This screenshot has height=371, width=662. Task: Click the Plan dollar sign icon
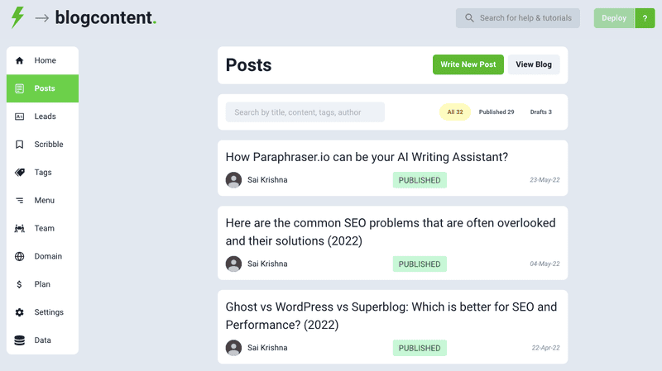[x=19, y=285]
